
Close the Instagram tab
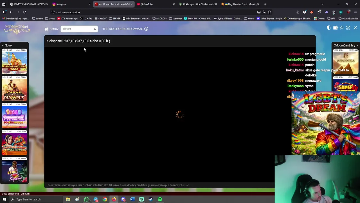[x=89, y=4]
